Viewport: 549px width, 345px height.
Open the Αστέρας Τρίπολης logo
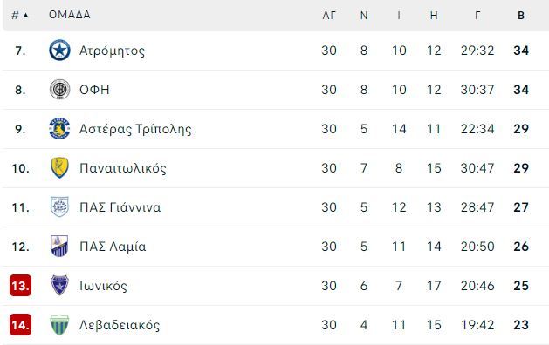(x=59, y=129)
